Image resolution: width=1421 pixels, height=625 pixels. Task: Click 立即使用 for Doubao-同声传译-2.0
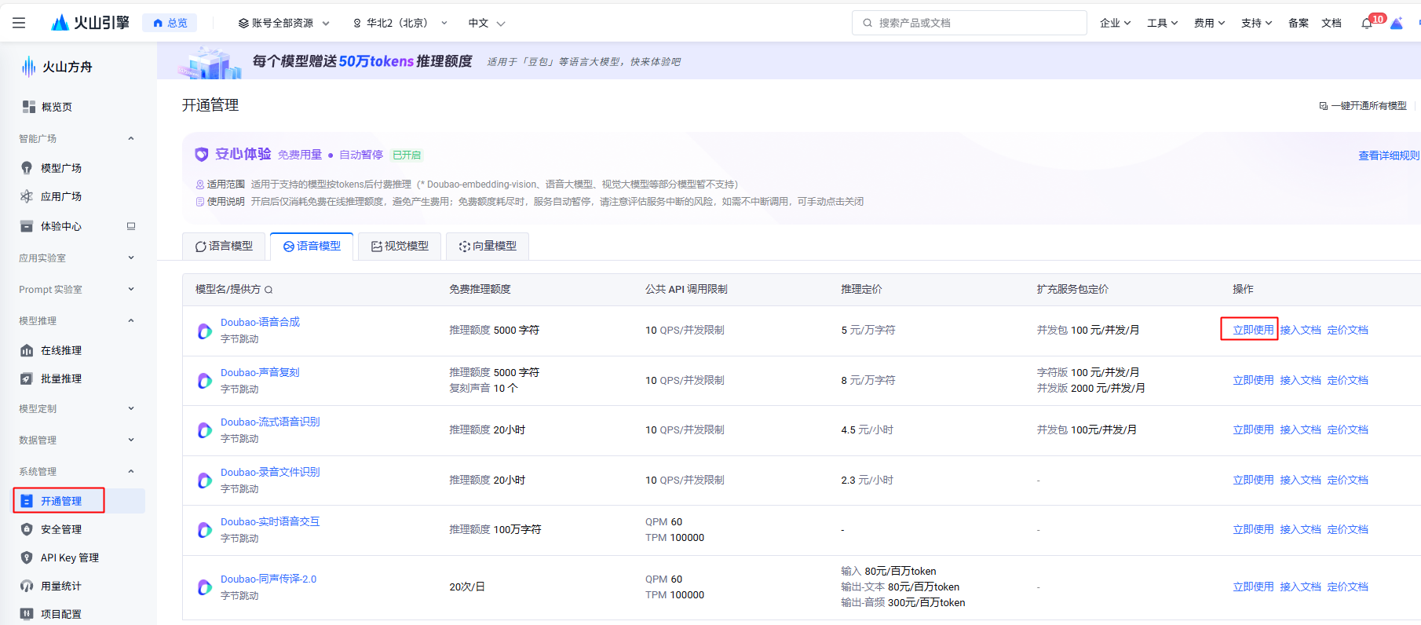pyautogui.click(x=1253, y=587)
